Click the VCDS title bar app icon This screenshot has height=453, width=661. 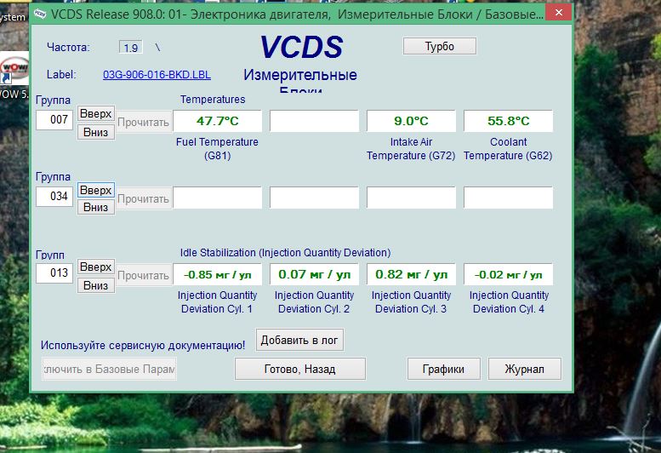coord(40,14)
